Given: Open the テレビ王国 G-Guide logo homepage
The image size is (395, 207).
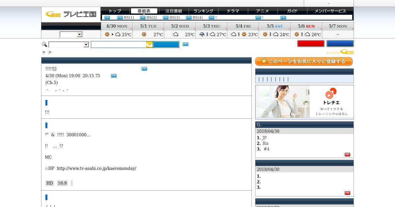Looking at the screenshot, I should point(71,14).
